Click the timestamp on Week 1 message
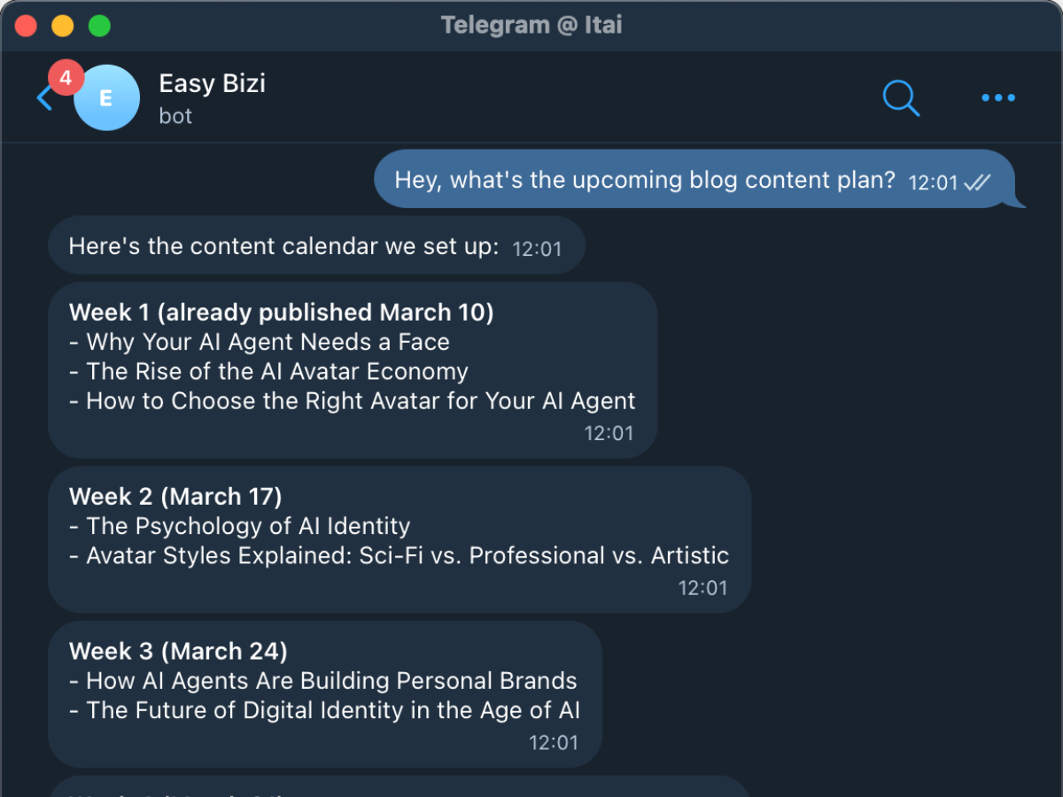1063x797 pixels. (609, 433)
